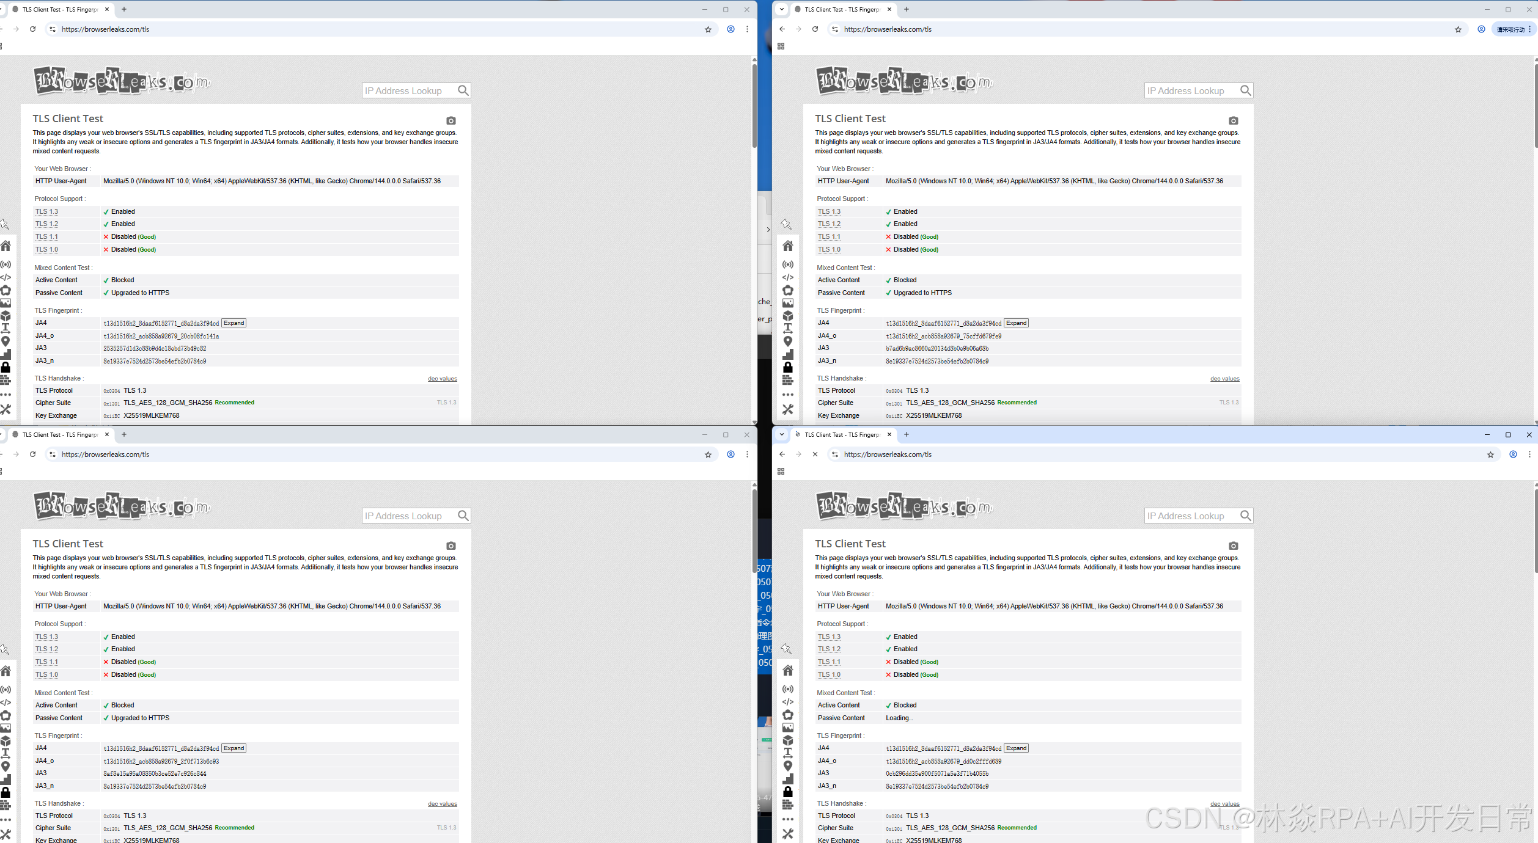Open the TLS 1.0 link in bottom-right window

tap(829, 675)
